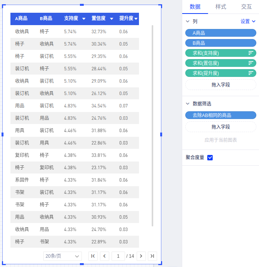Switch to the 样式 tab
259x267 pixels.
point(221,7)
